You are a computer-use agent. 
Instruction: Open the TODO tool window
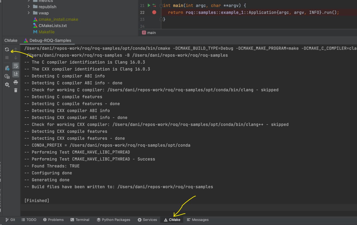(x=29, y=220)
